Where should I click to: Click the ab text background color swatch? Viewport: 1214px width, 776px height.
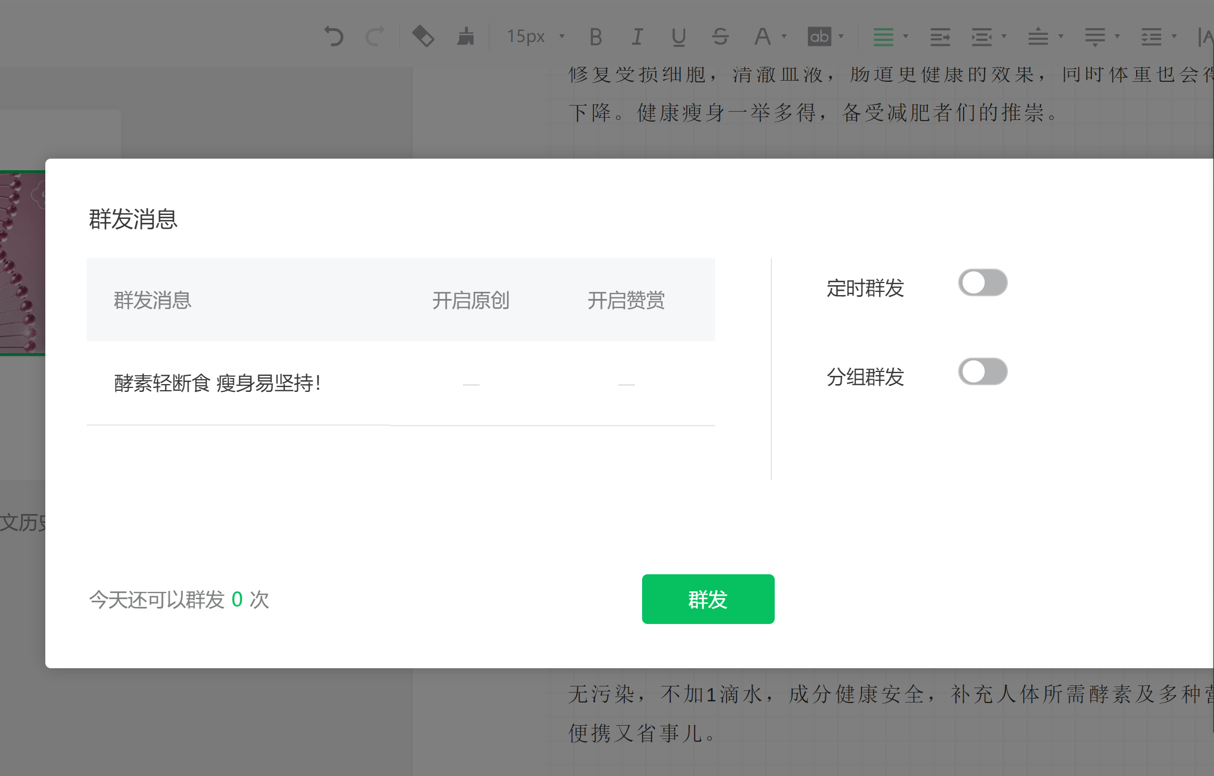click(819, 37)
